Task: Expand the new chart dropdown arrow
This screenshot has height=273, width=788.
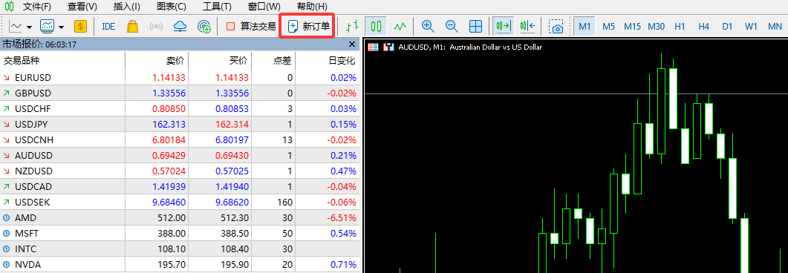Action: [x=30, y=27]
